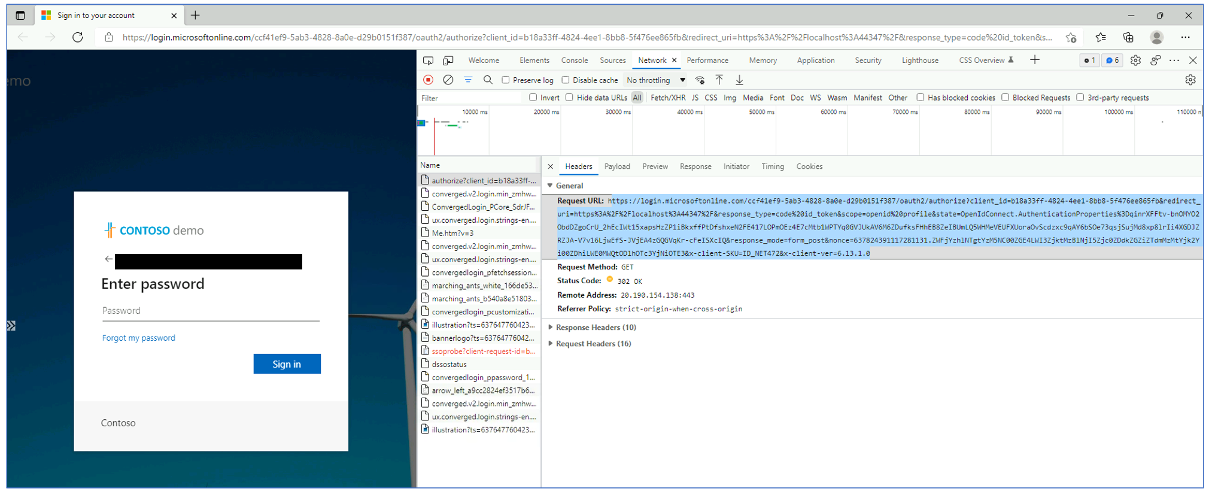Filter requests by JS type
The height and width of the screenshot is (491, 1206).
click(x=695, y=98)
